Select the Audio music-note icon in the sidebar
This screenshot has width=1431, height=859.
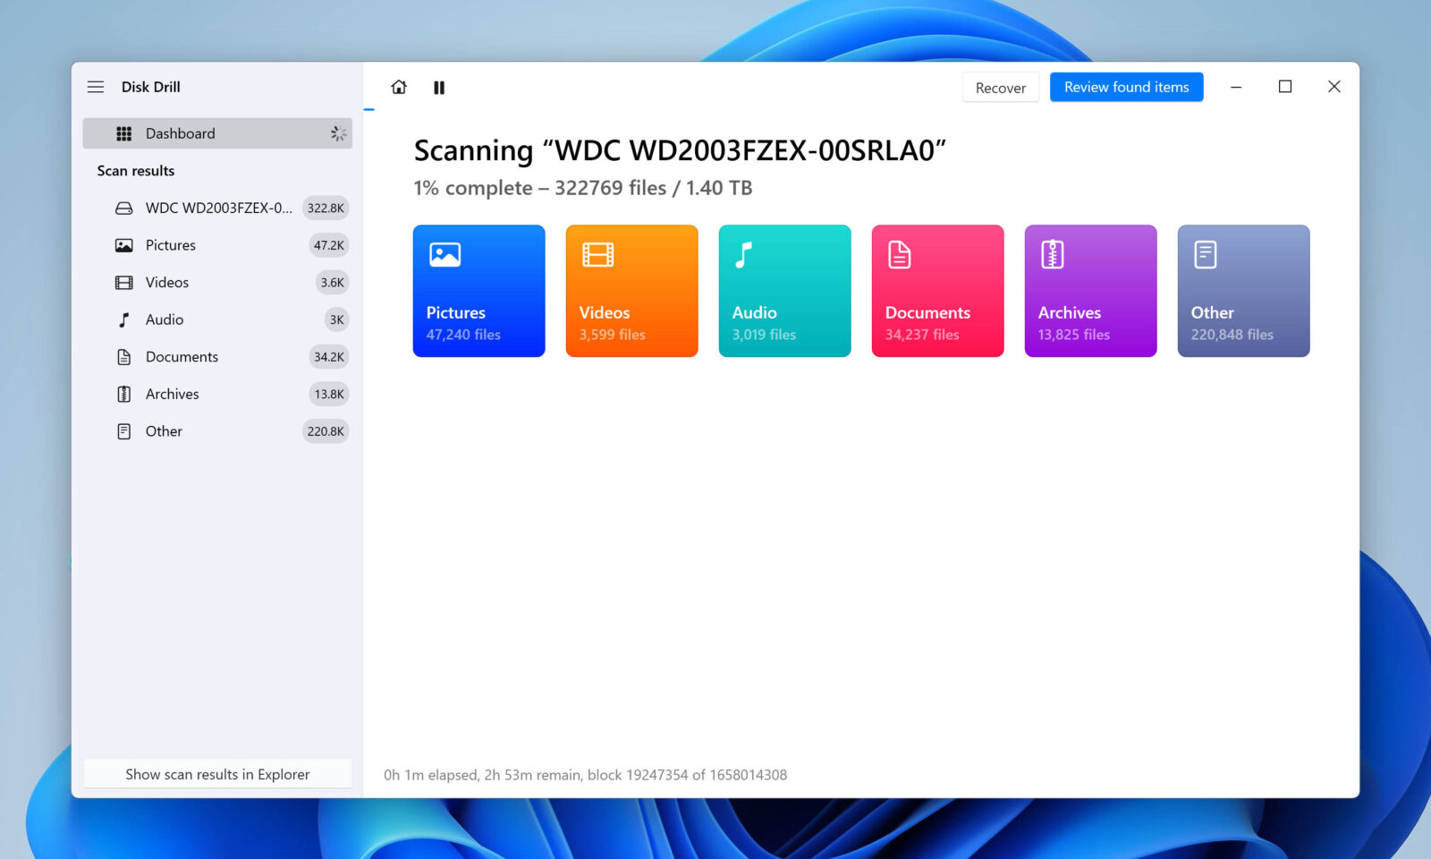click(x=123, y=319)
